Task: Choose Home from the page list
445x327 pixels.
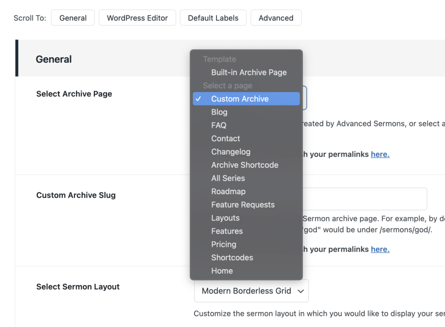Action: 222,271
